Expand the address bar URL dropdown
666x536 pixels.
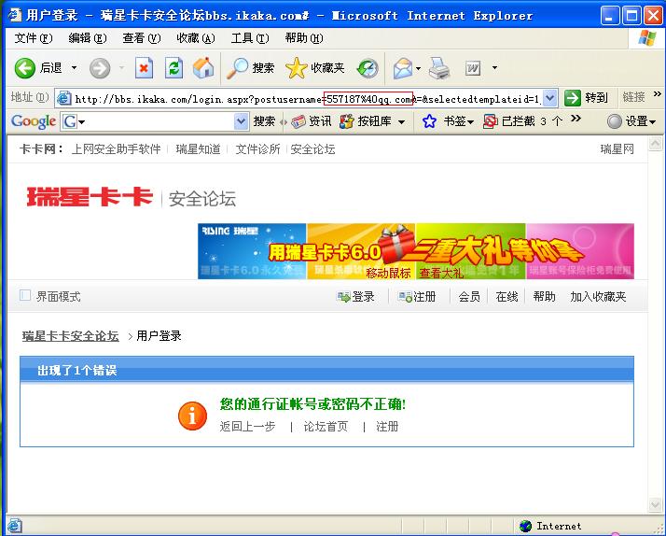click(x=550, y=98)
